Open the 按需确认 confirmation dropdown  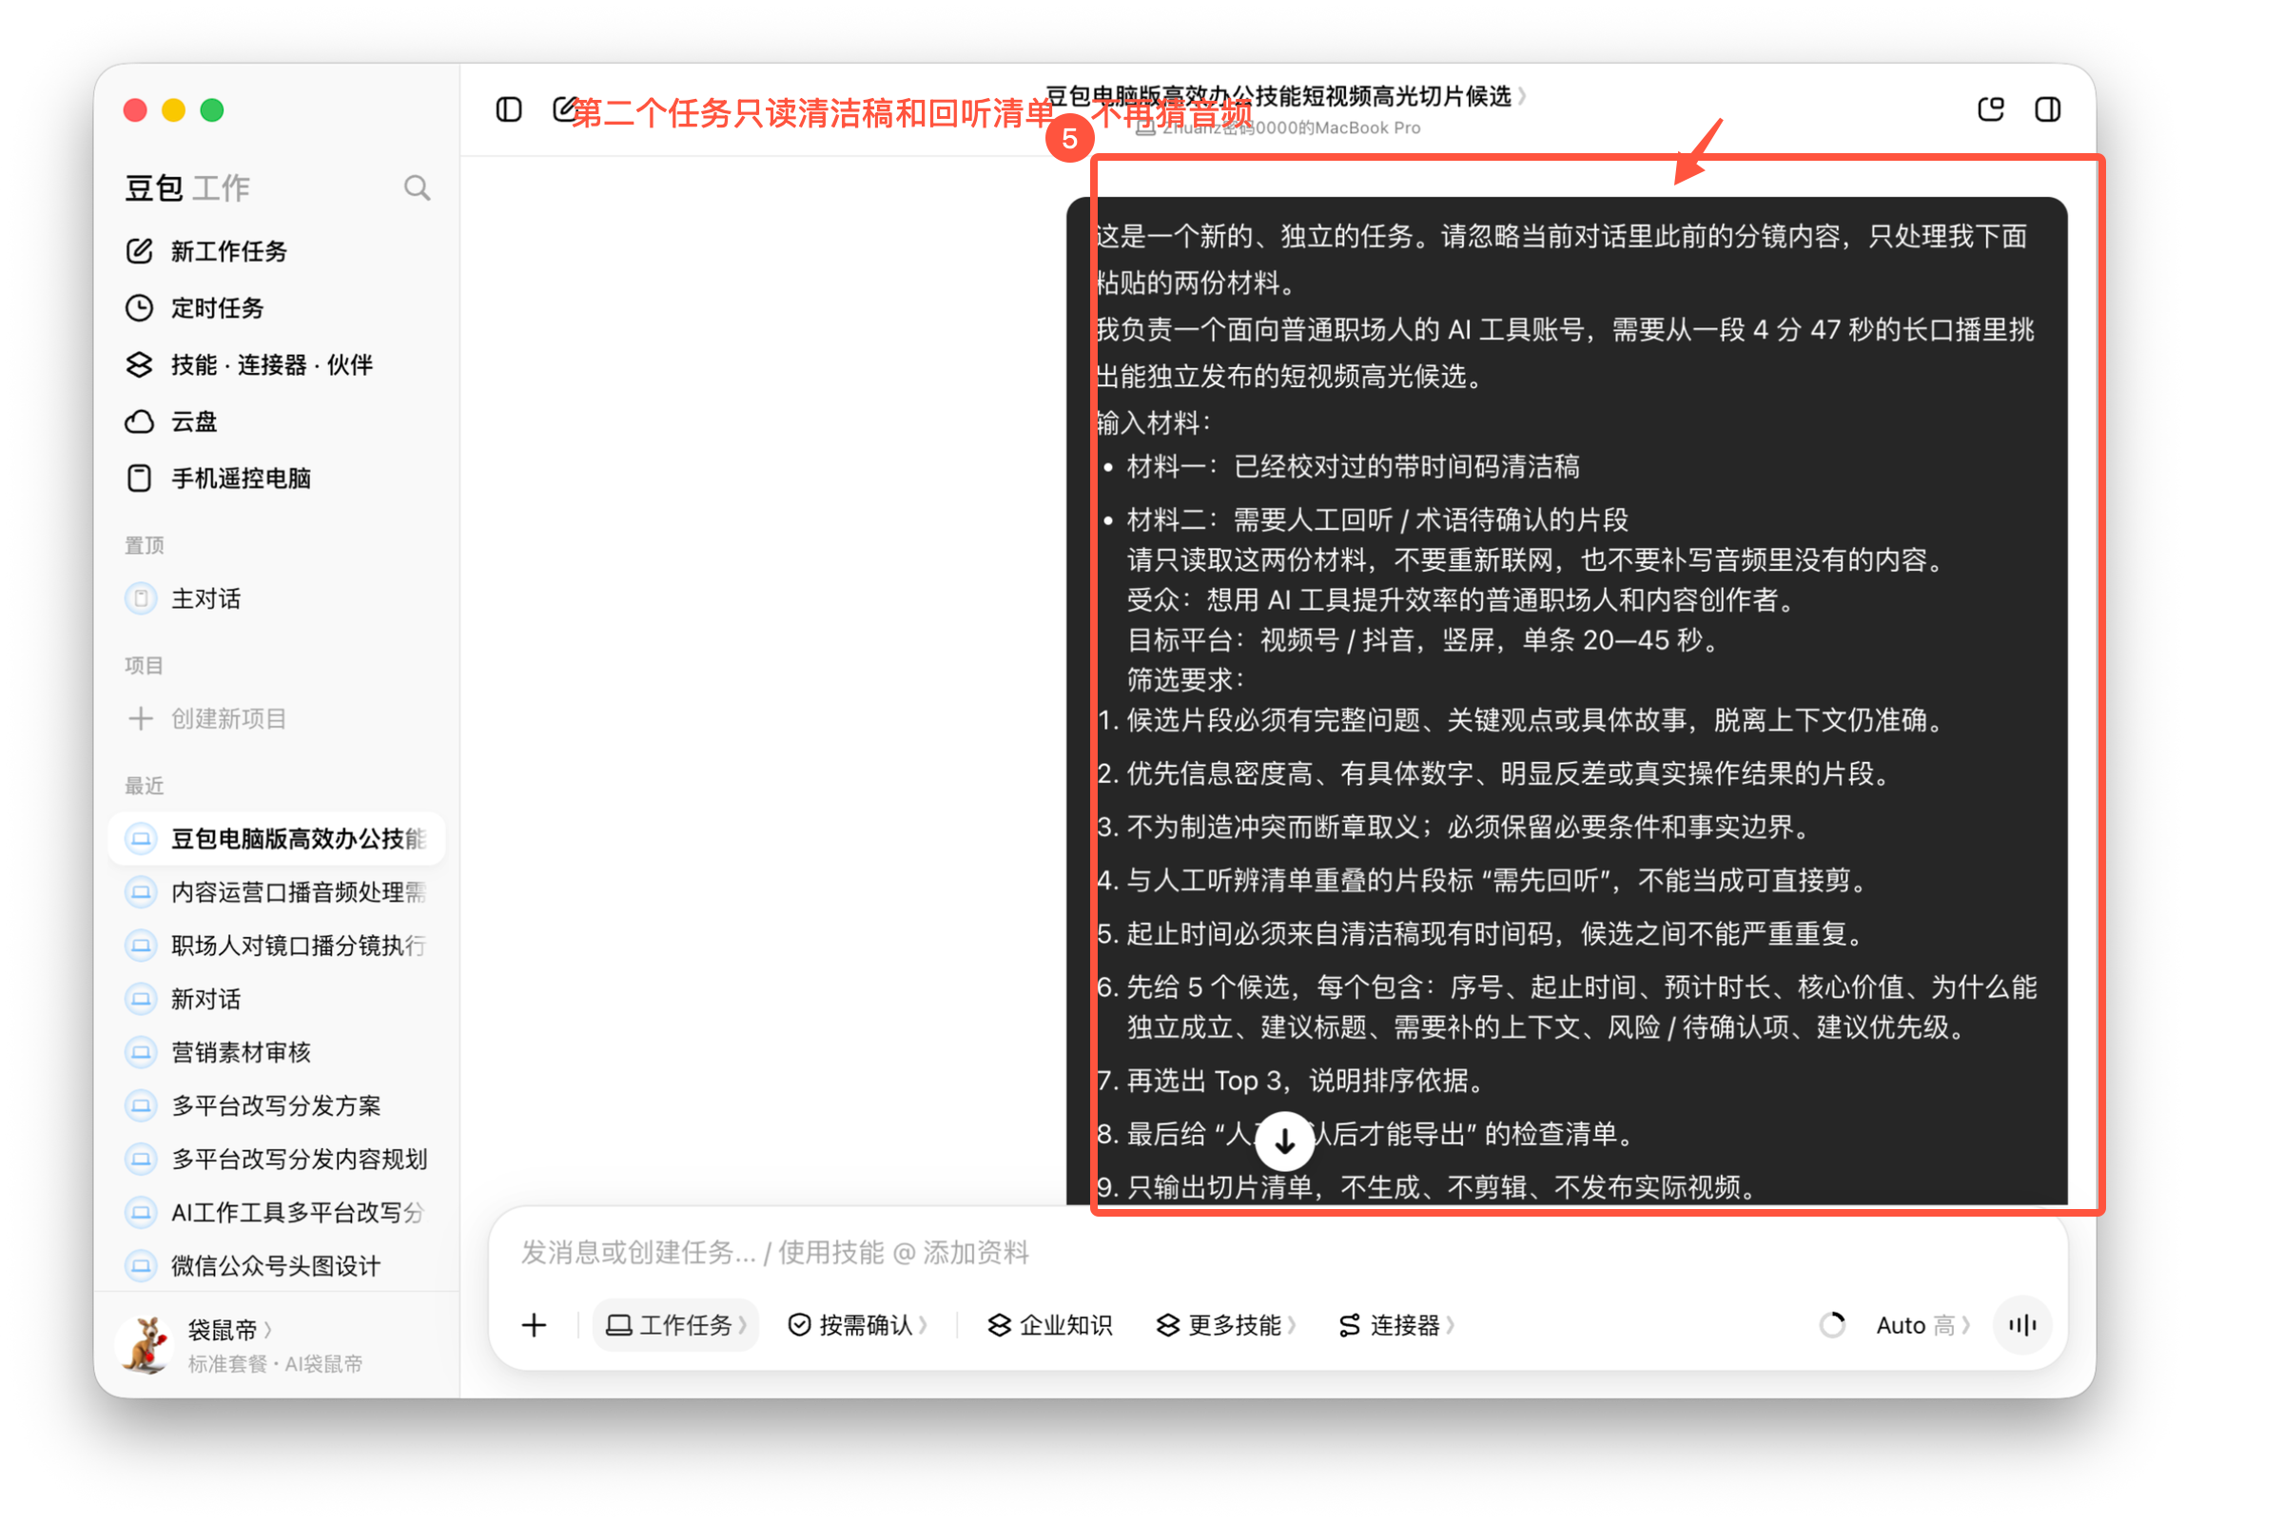[857, 1325]
